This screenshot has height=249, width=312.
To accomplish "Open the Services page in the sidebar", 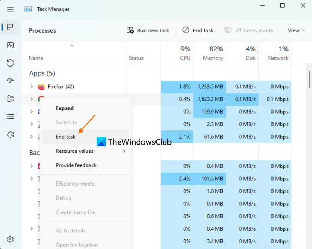I will (10, 135).
